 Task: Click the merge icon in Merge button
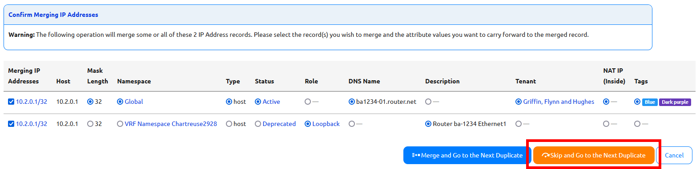pos(415,155)
